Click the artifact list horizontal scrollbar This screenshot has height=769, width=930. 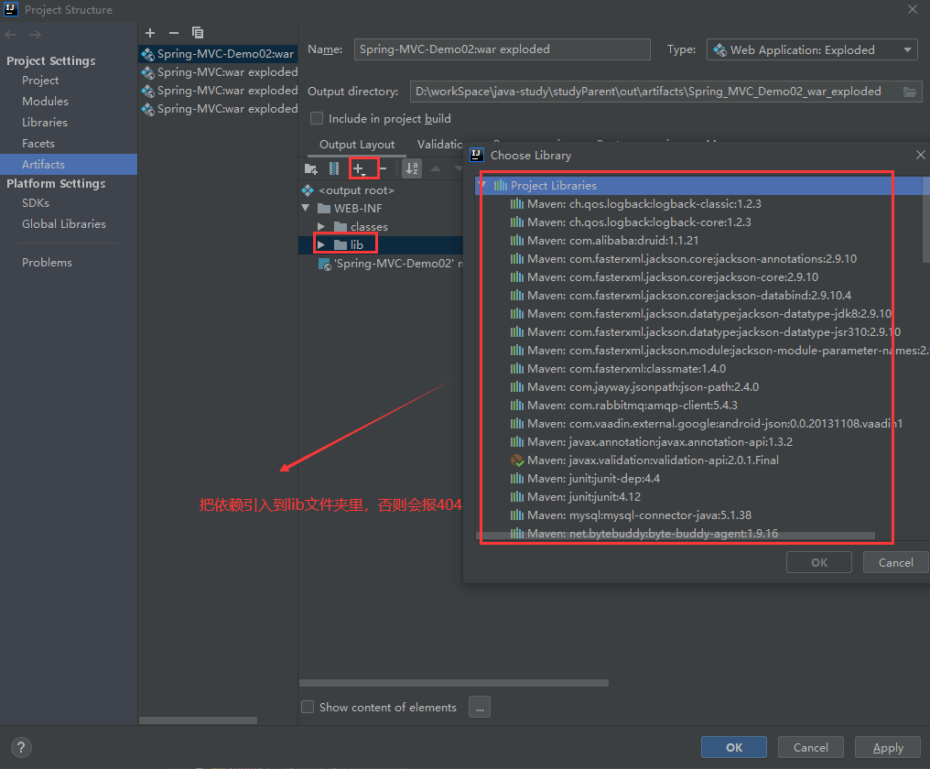pos(198,720)
